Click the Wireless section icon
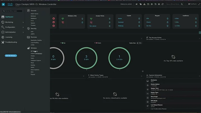The image size is (201, 113). tap(28, 48)
